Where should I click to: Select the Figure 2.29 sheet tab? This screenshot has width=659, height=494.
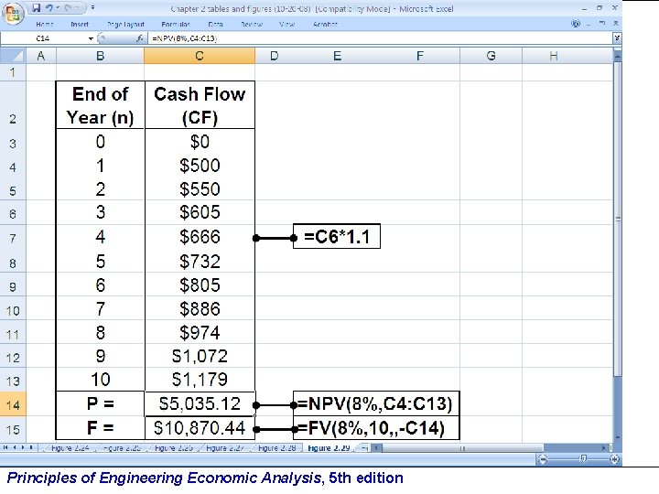(x=329, y=448)
